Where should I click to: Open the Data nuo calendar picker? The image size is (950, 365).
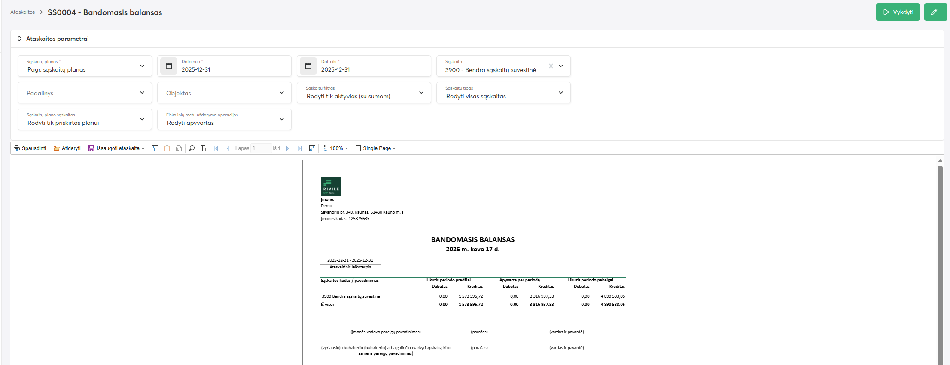pos(169,66)
